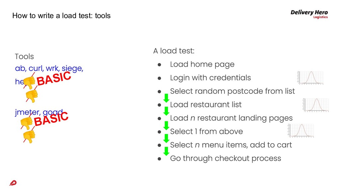Open the bell curve chart beside Select 1 from above
Image resolution: width=340 pixels, height=191 pixels.
pyautogui.click(x=300, y=130)
